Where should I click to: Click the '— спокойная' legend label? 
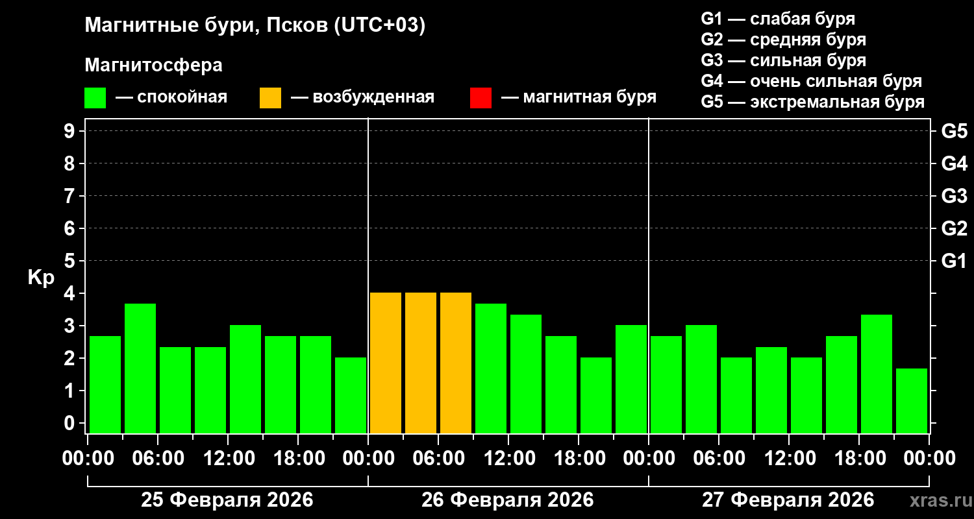171,97
